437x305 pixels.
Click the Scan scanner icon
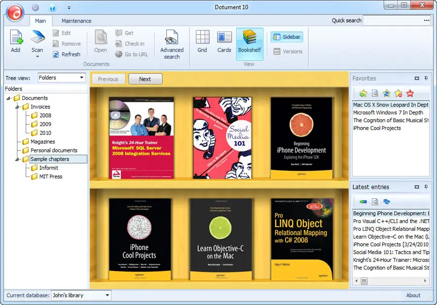pos(37,37)
